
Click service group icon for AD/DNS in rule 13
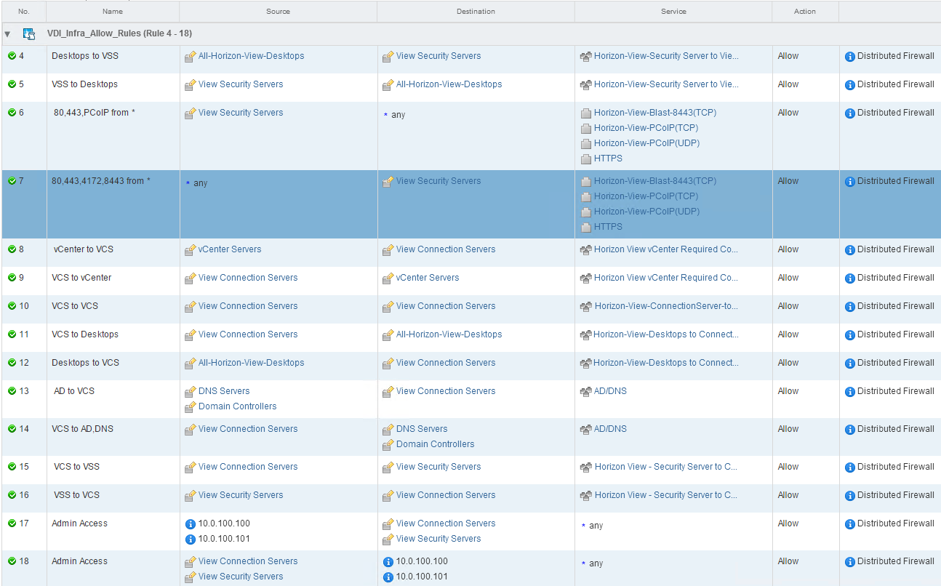point(585,391)
